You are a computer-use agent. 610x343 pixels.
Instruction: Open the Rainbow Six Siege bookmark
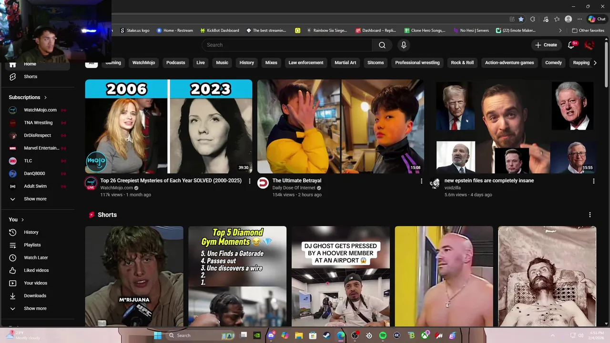pyautogui.click(x=327, y=30)
